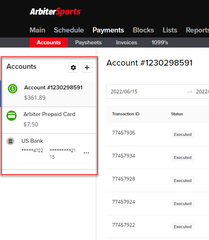Open accounts settings gear icon

pos(73,67)
